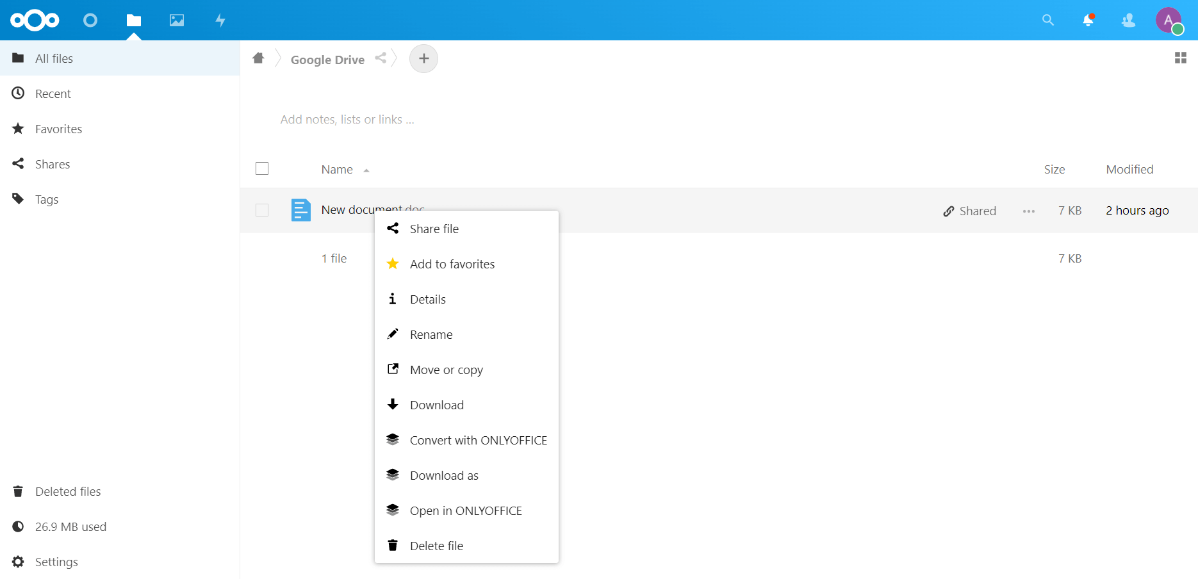Click share icon next to Google Drive
The image size is (1198, 579).
(x=381, y=58)
